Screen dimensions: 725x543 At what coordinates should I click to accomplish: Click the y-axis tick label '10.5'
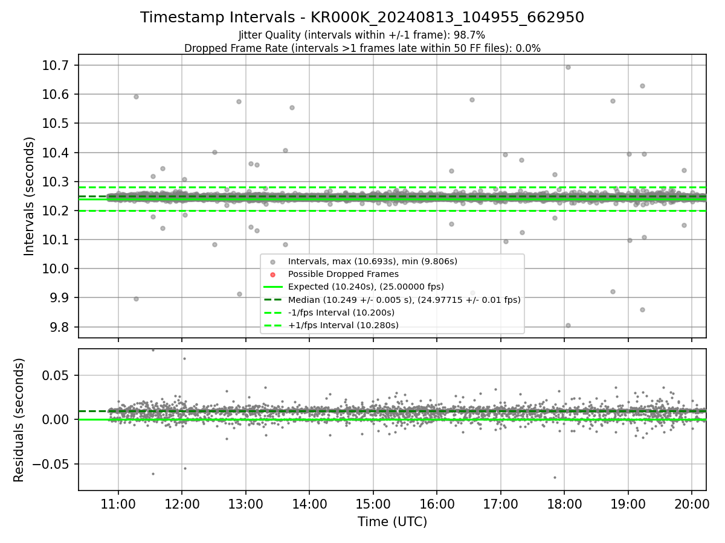(x=56, y=123)
